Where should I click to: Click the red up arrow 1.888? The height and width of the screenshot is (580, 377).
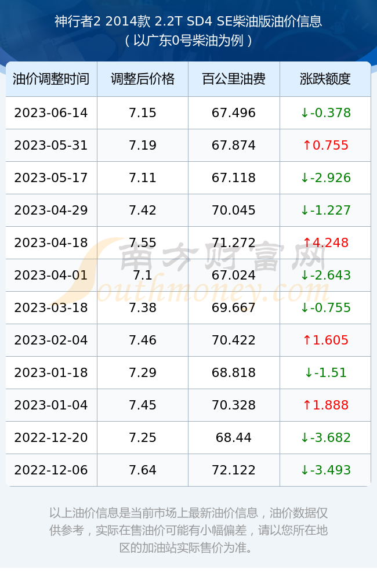coord(325,405)
